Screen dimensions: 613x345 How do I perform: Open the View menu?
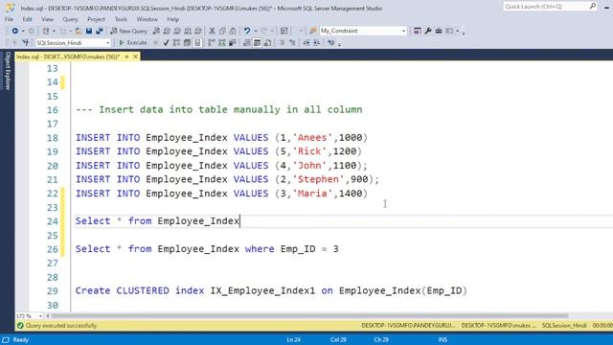47,19
